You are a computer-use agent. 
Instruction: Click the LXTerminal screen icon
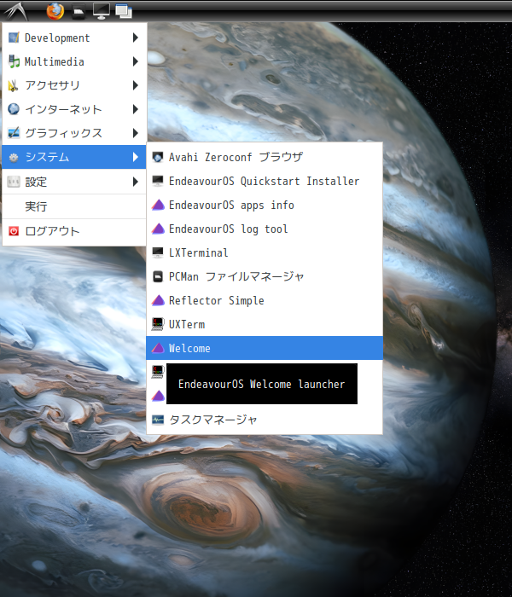click(x=158, y=252)
